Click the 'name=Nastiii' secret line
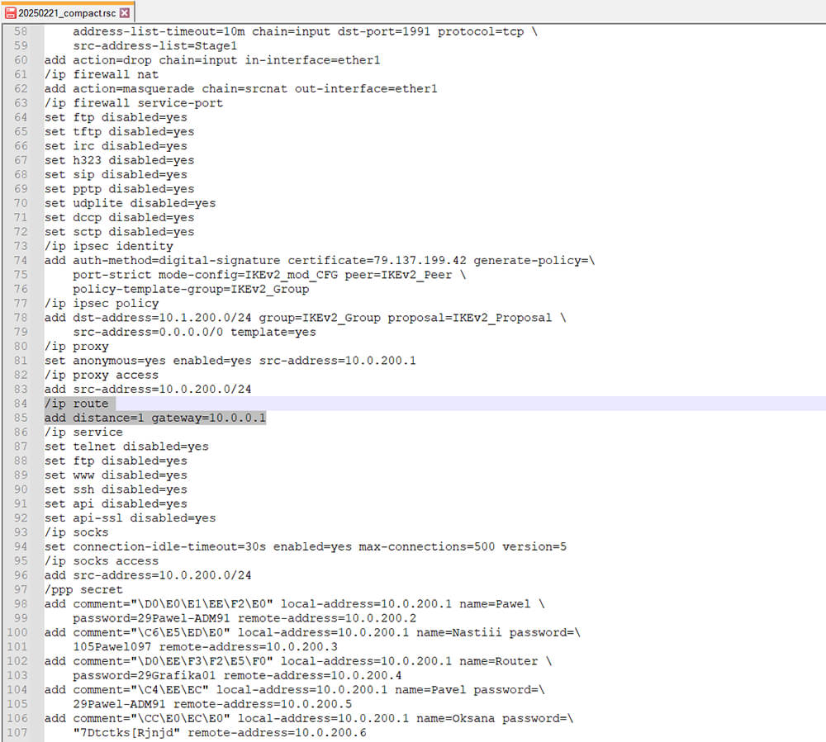 click(x=312, y=632)
